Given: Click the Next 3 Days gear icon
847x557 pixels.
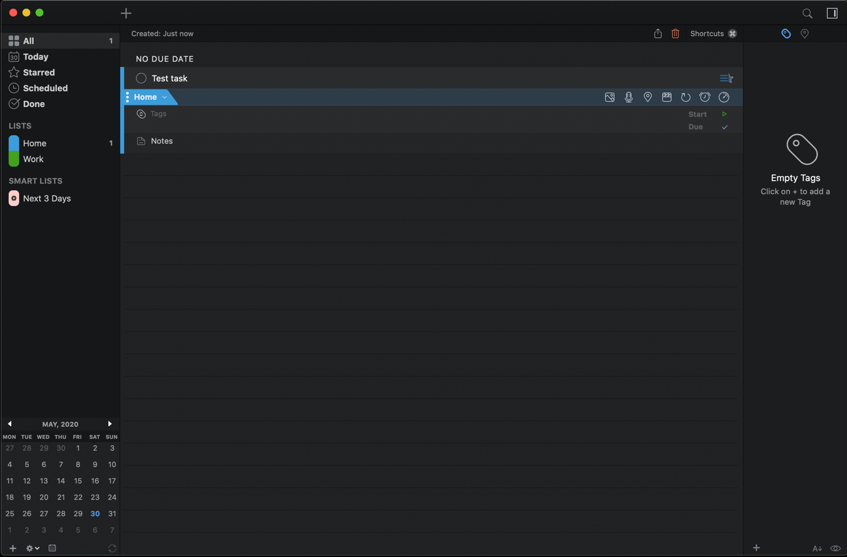Looking at the screenshot, I should click(x=14, y=198).
